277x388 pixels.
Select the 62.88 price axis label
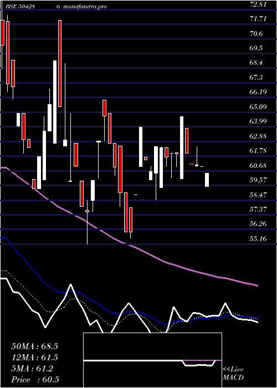(x=258, y=136)
